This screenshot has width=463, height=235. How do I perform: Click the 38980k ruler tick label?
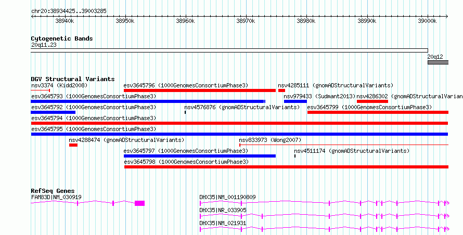306,21
